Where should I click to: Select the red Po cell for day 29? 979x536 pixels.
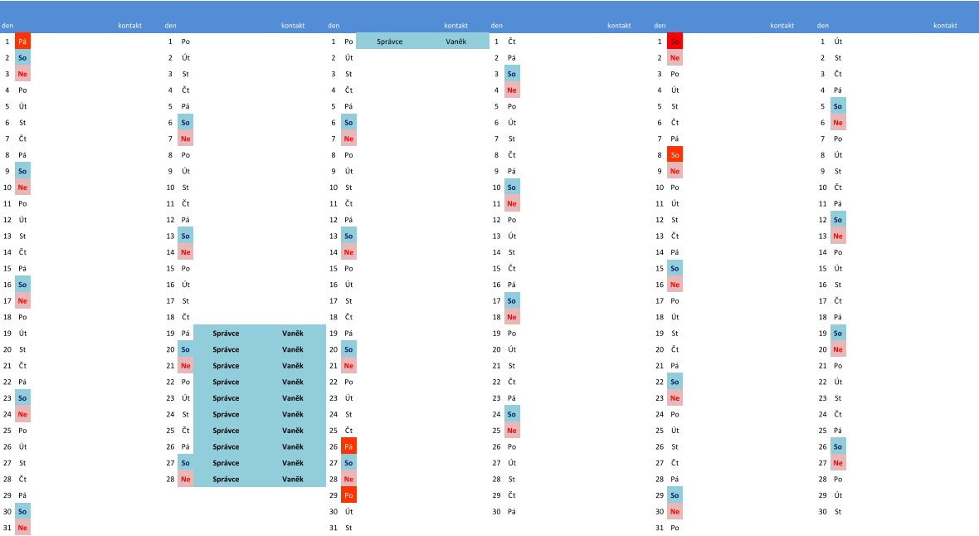[349, 495]
